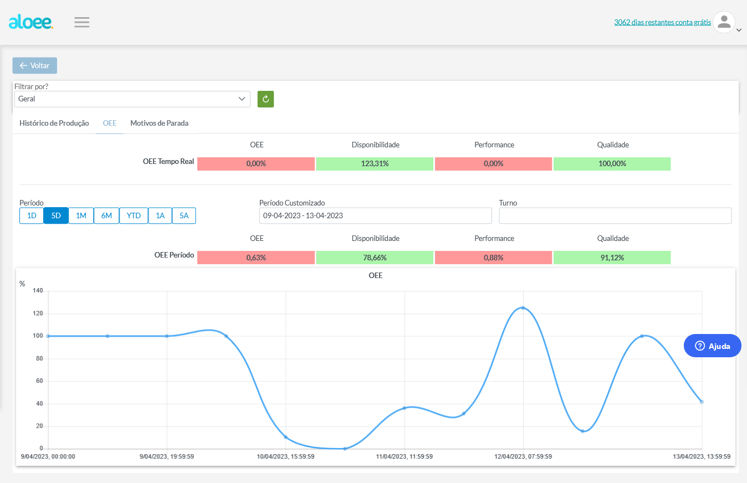
Task: Click the aloee logo
Action: click(x=31, y=22)
